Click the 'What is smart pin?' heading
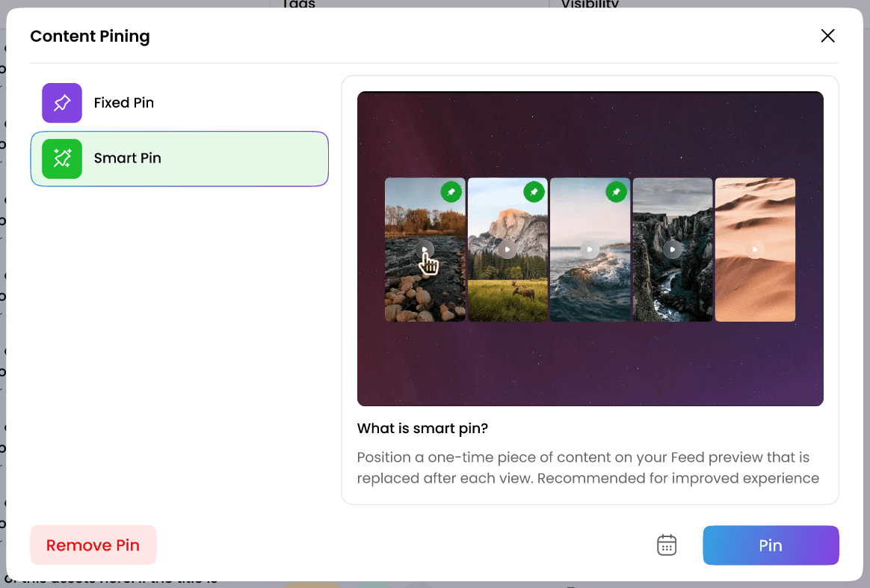The image size is (870, 588). (x=422, y=429)
